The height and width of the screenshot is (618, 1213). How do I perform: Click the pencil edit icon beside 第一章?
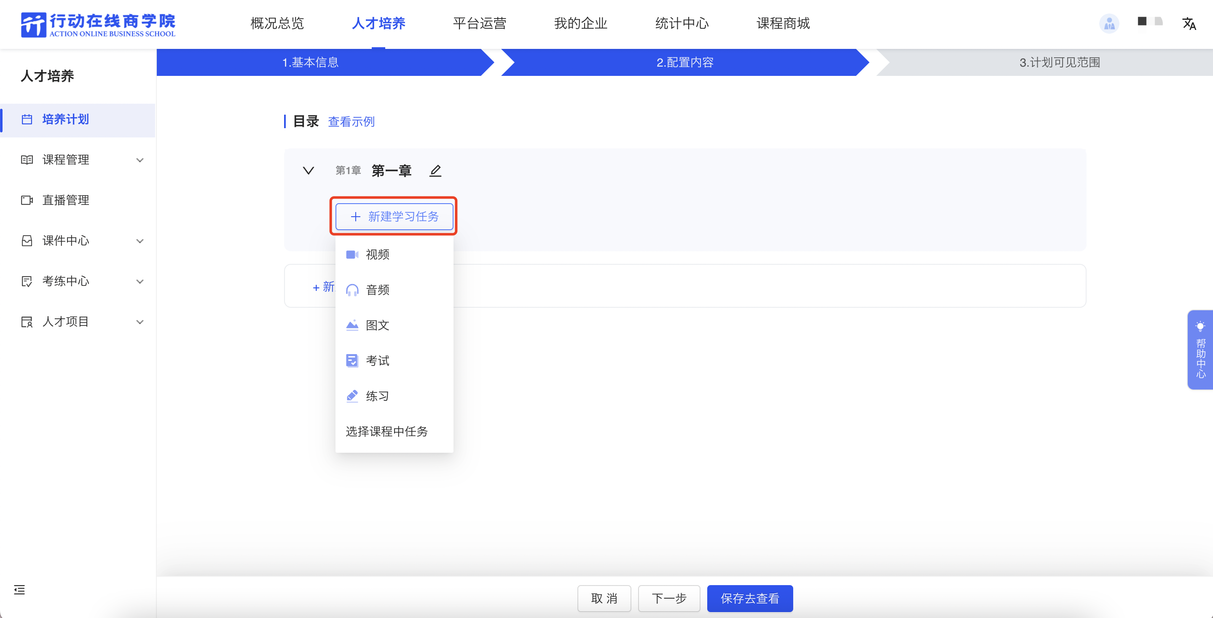pyautogui.click(x=435, y=170)
